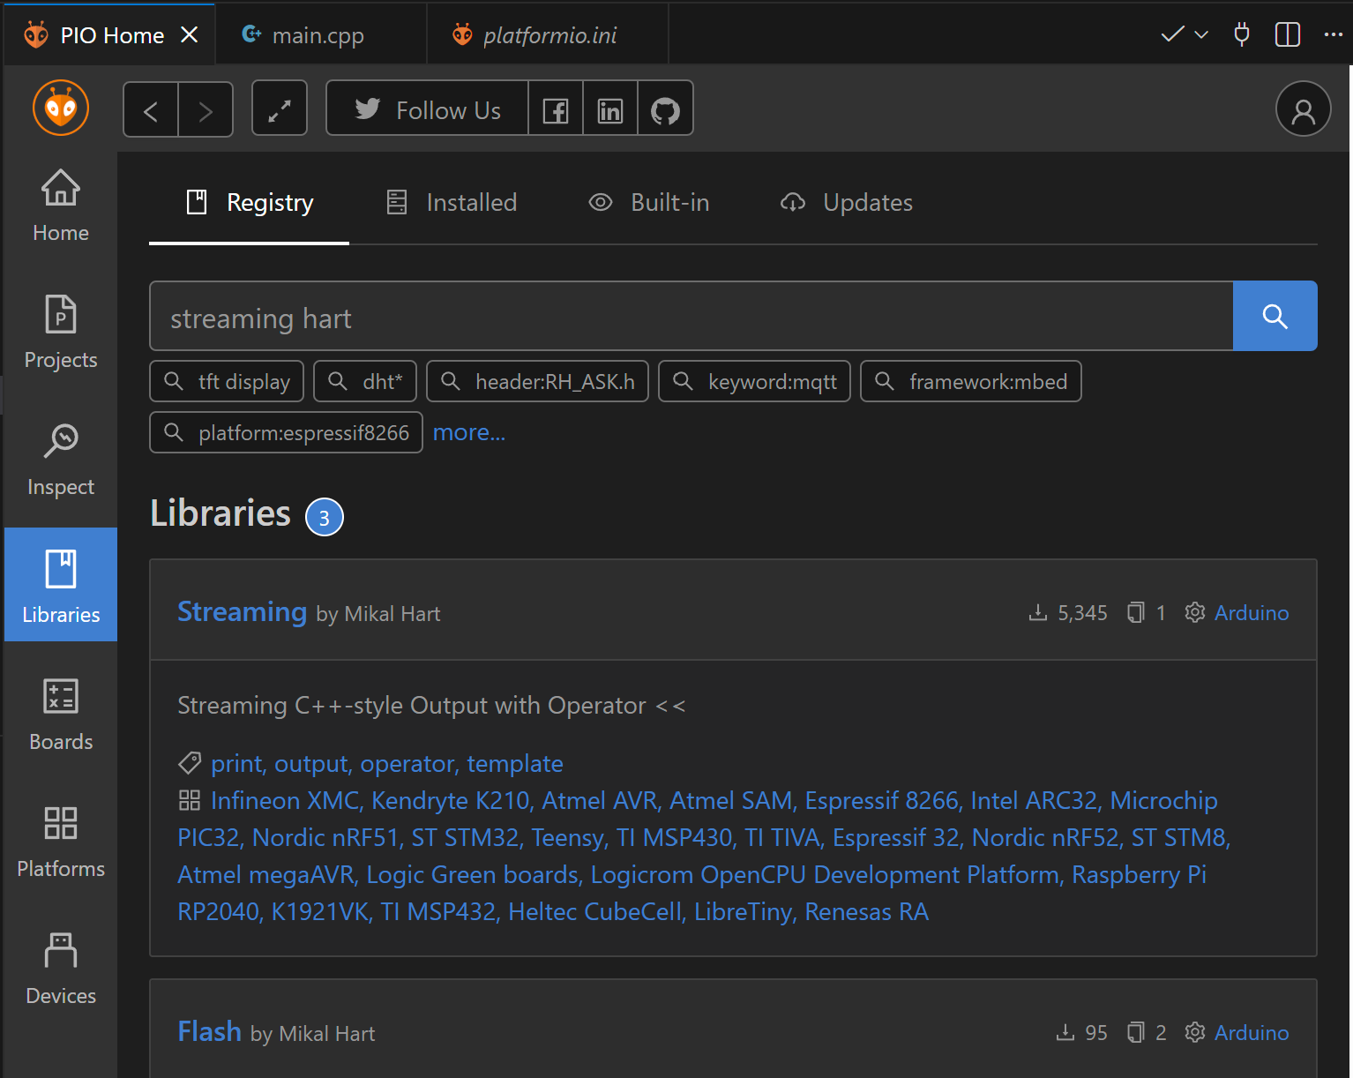Screen dimensions: 1353x1078
Task: Focus the library search field
Action: pyautogui.click(x=691, y=316)
